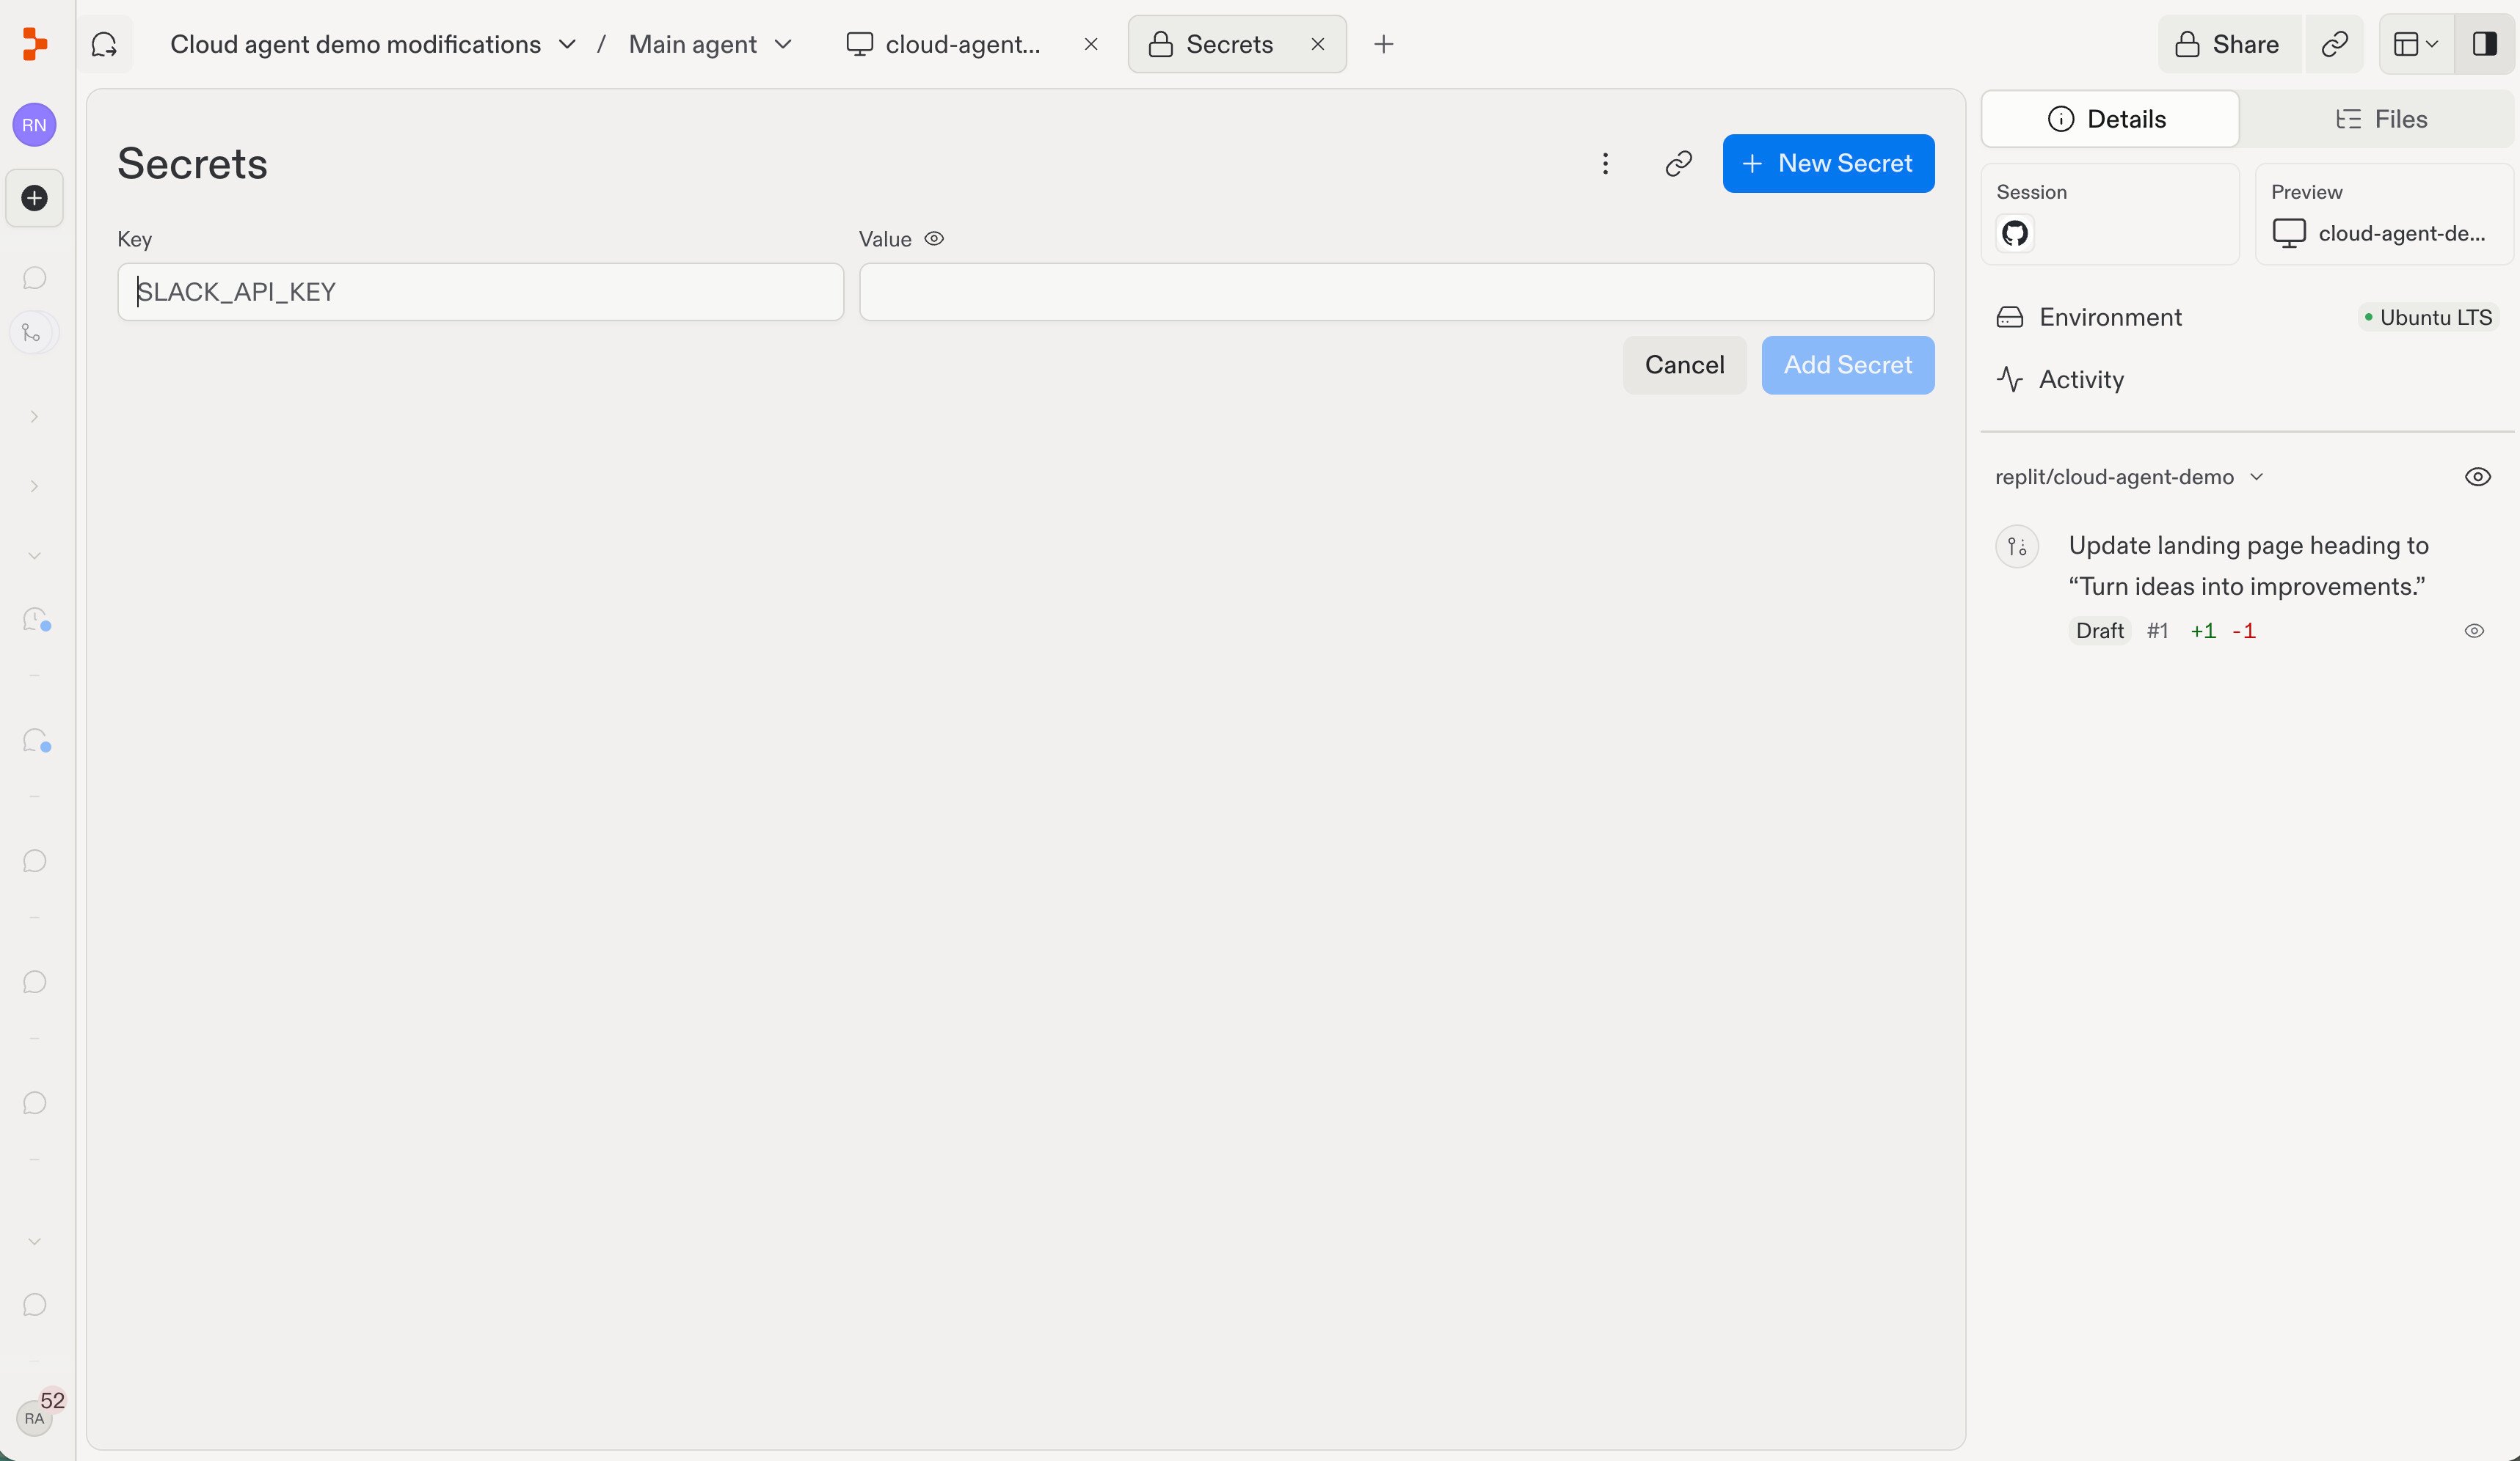Toggle the eye icon beside replit/cloud-agent-demo
2520x1461 pixels.
coord(2477,477)
